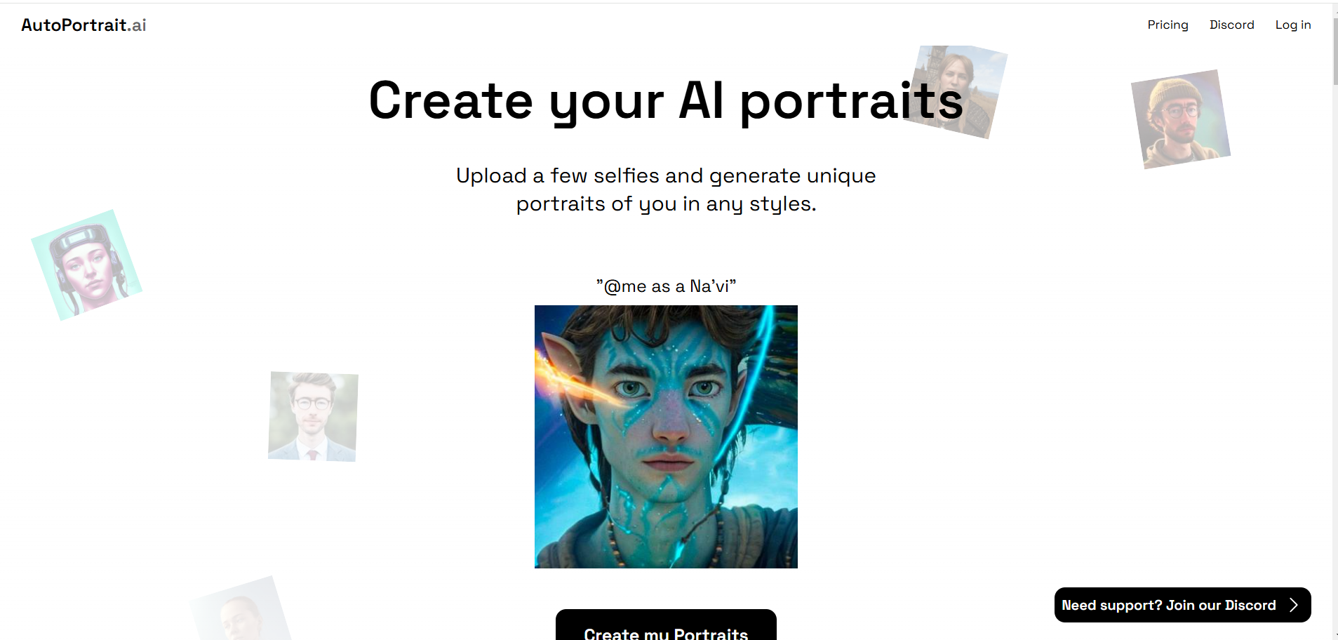Click Need support? Join our Discord banner
The image size is (1338, 640).
pos(1182,605)
